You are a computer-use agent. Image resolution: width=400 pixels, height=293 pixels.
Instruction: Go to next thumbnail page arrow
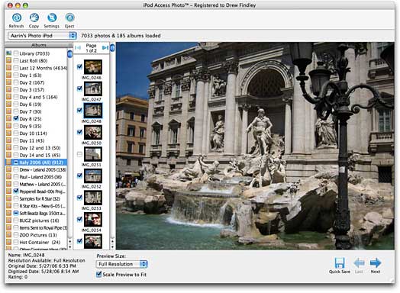pyautogui.click(x=105, y=47)
